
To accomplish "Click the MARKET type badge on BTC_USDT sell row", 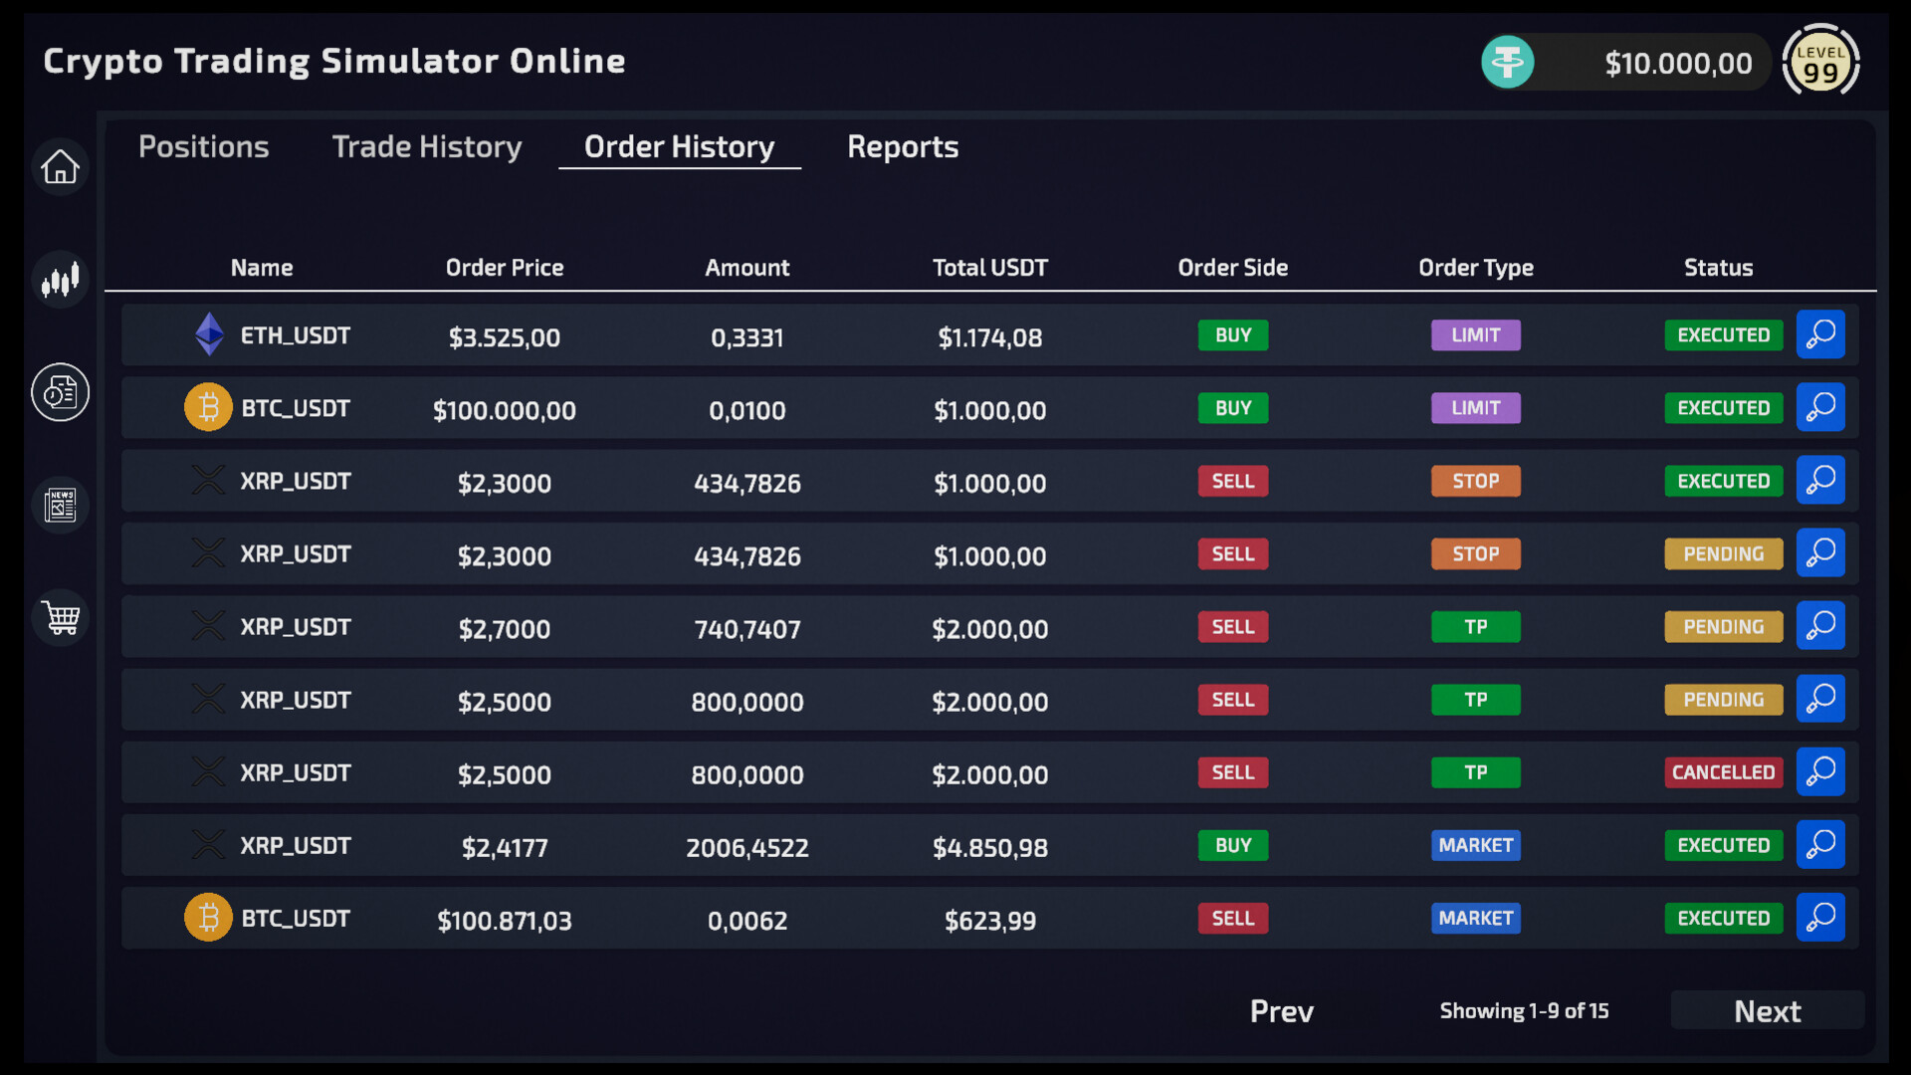I will point(1475,918).
